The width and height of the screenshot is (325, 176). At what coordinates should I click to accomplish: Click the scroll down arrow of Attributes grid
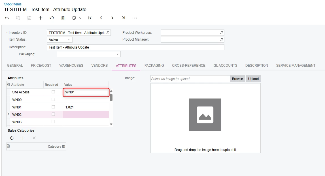click(x=111, y=124)
